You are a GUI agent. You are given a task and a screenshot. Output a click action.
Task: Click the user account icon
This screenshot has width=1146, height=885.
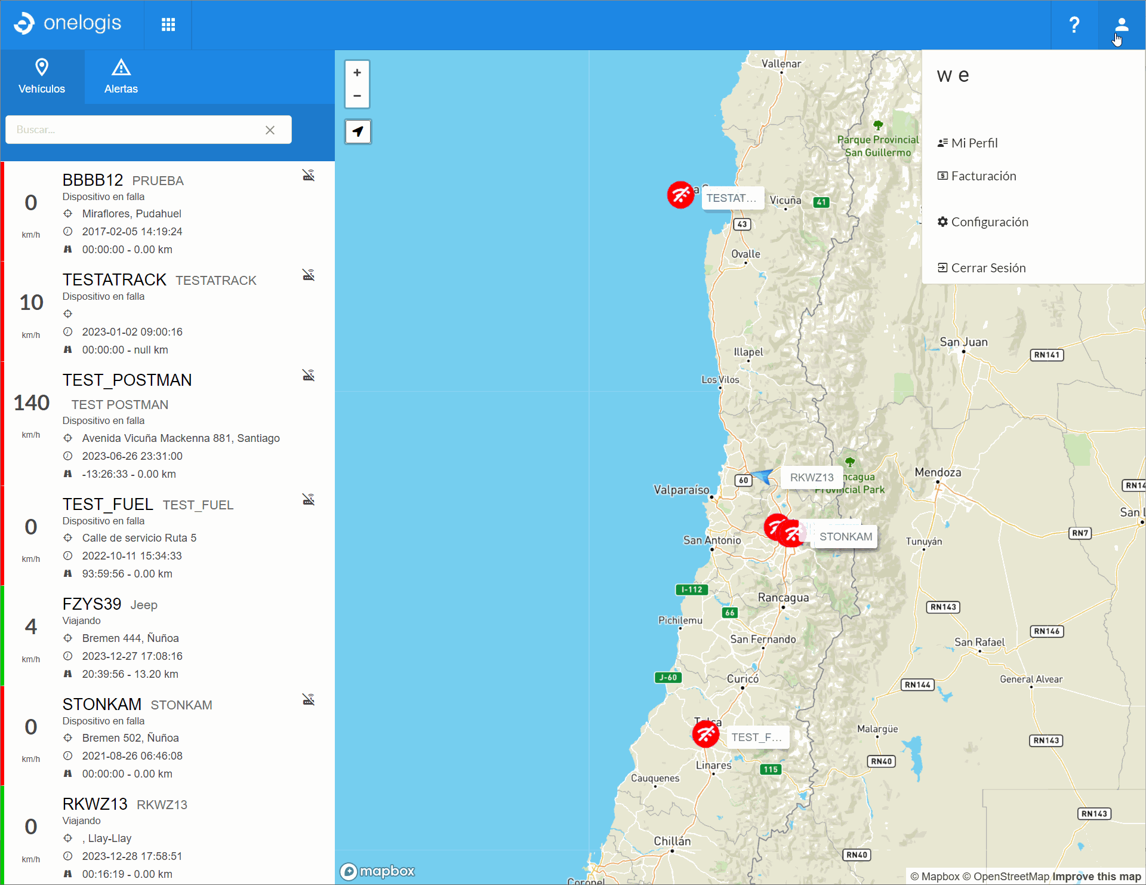point(1122,24)
